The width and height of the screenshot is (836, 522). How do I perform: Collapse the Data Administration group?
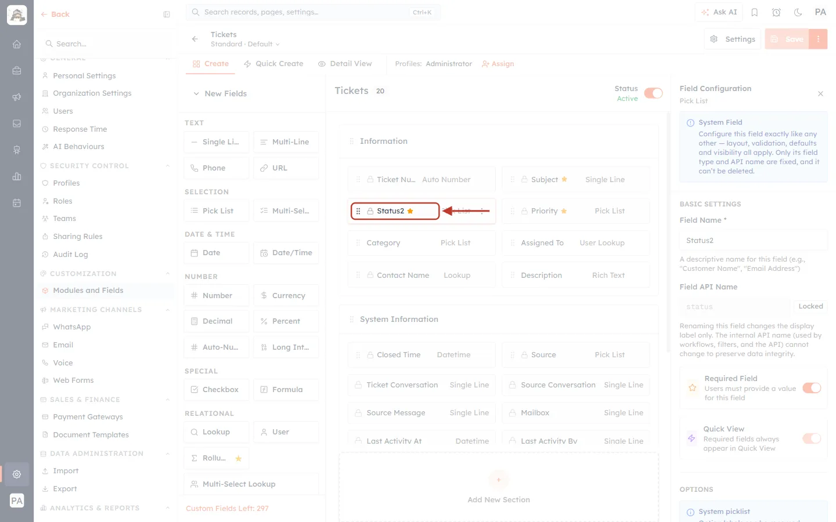[x=168, y=454]
